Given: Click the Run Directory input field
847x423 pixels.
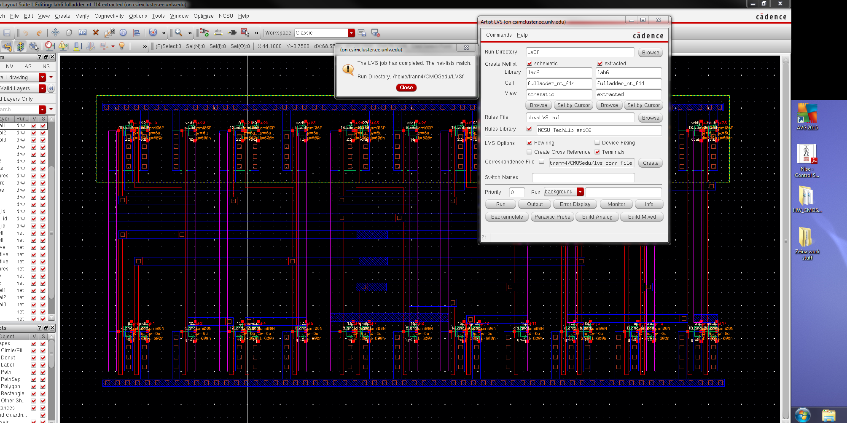Looking at the screenshot, I should click(580, 52).
